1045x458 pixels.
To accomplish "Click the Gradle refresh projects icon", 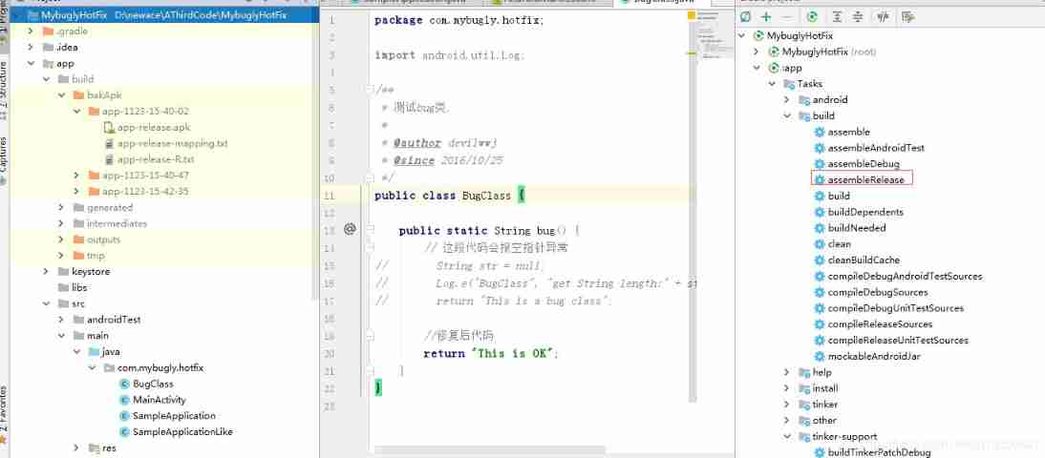I will (746, 17).
